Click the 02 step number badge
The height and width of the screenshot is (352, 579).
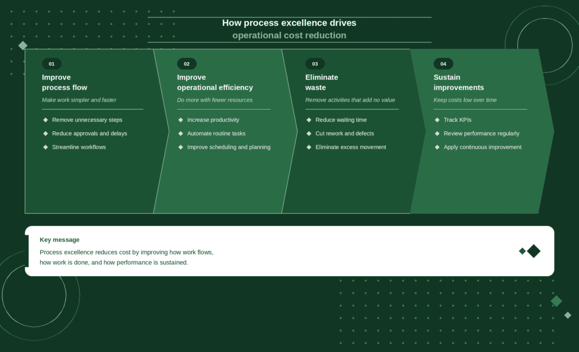point(187,63)
